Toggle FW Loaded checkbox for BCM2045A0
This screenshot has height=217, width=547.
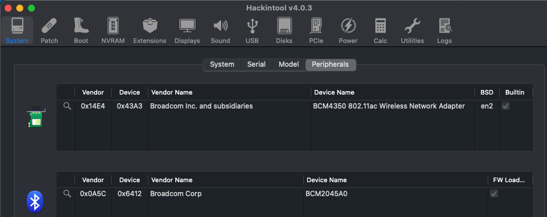[x=494, y=194]
